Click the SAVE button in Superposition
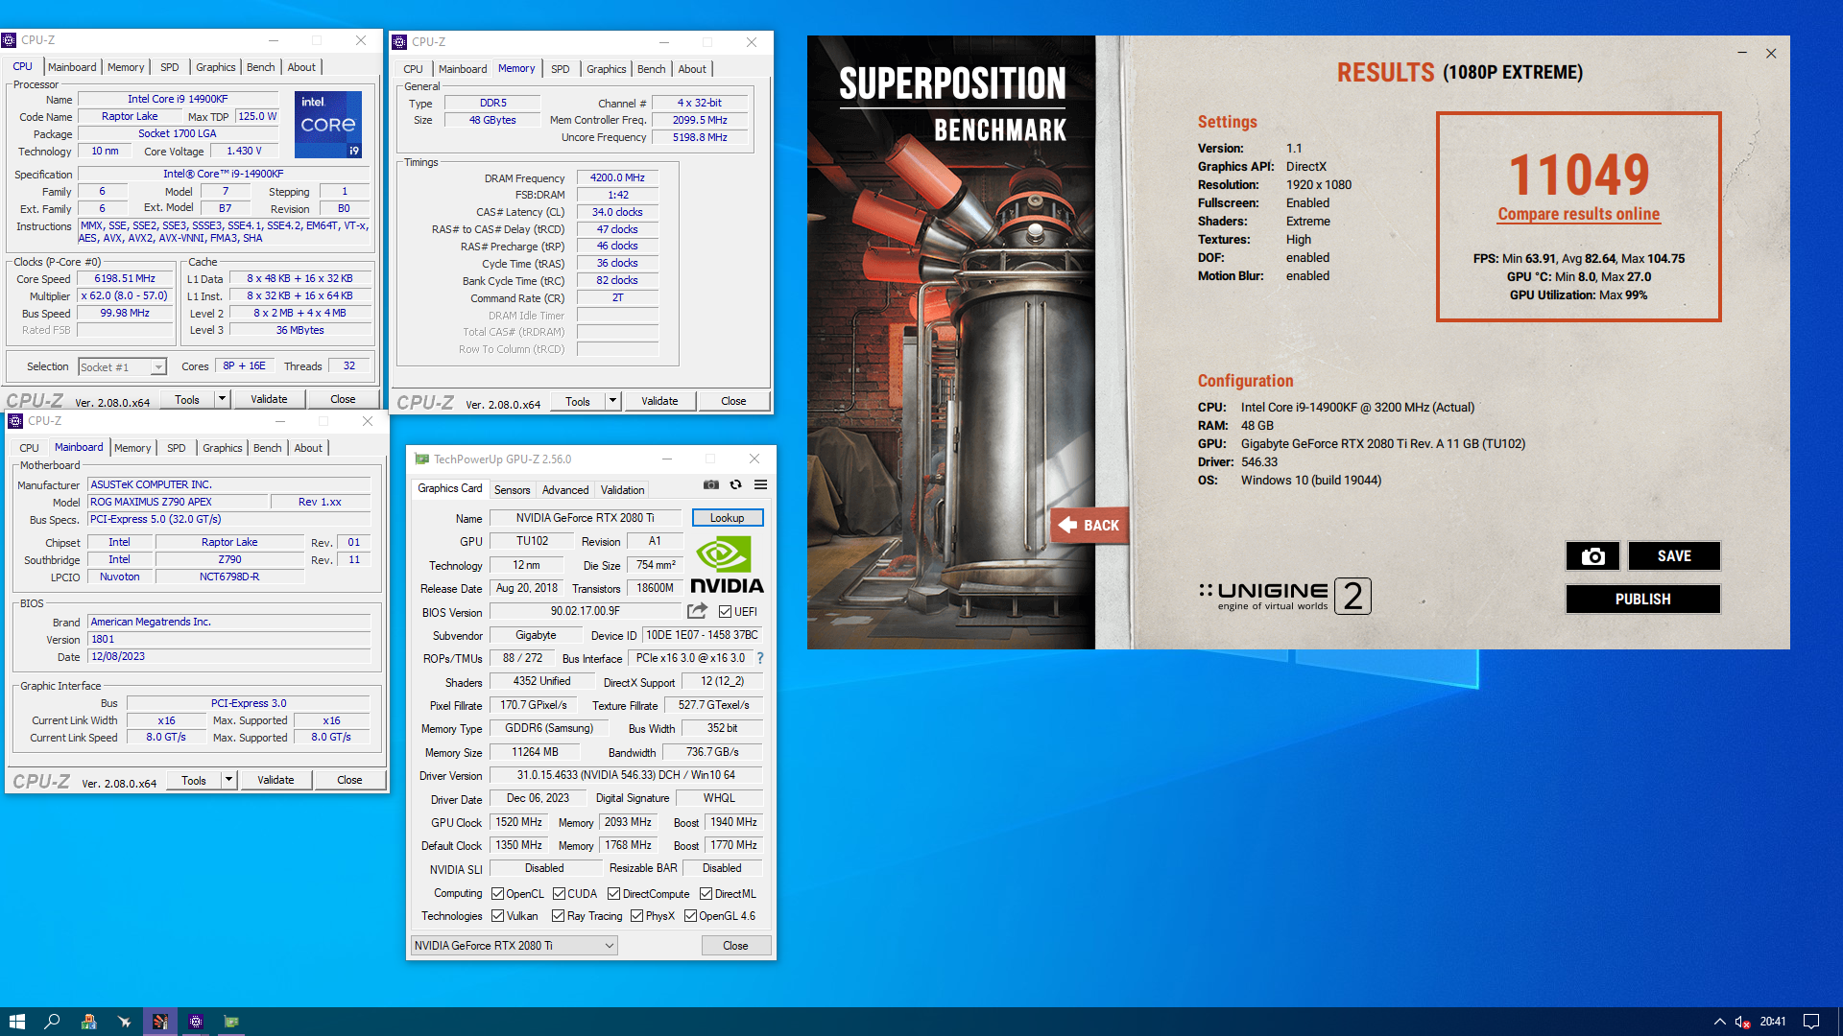This screenshot has width=1843, height=1036. [1674, 556]
